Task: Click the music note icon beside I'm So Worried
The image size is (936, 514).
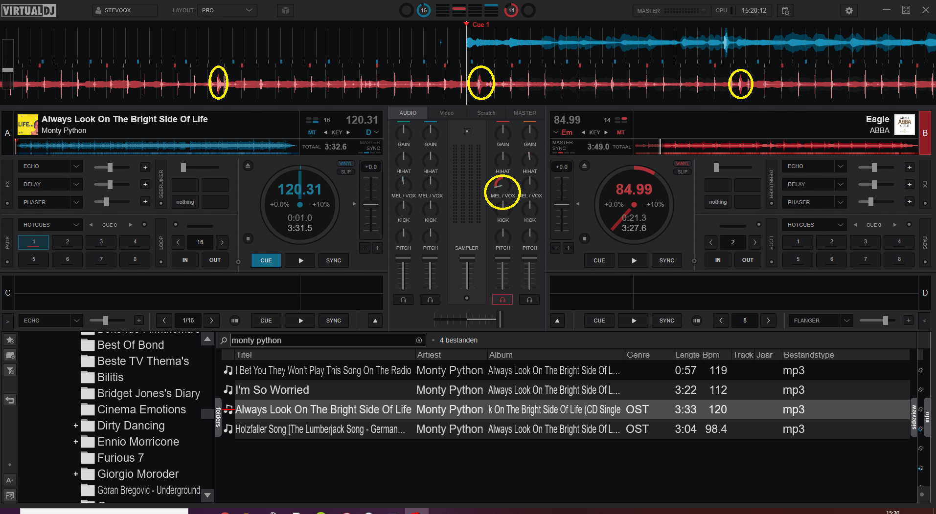Action: 228,390
